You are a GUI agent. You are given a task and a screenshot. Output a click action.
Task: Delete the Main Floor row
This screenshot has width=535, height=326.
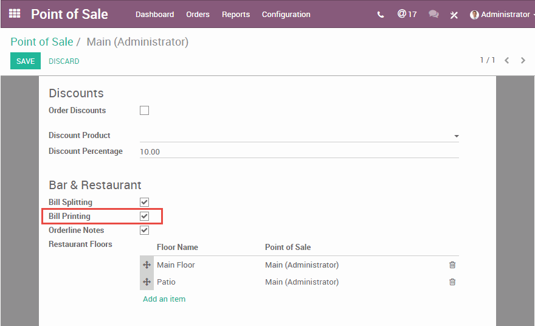click(452, 265)
